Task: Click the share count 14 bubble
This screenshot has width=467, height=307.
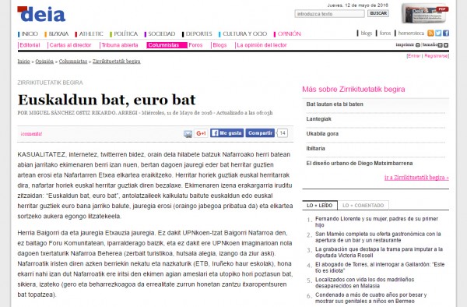Action: pyautogui.click(x=283, y=133)
